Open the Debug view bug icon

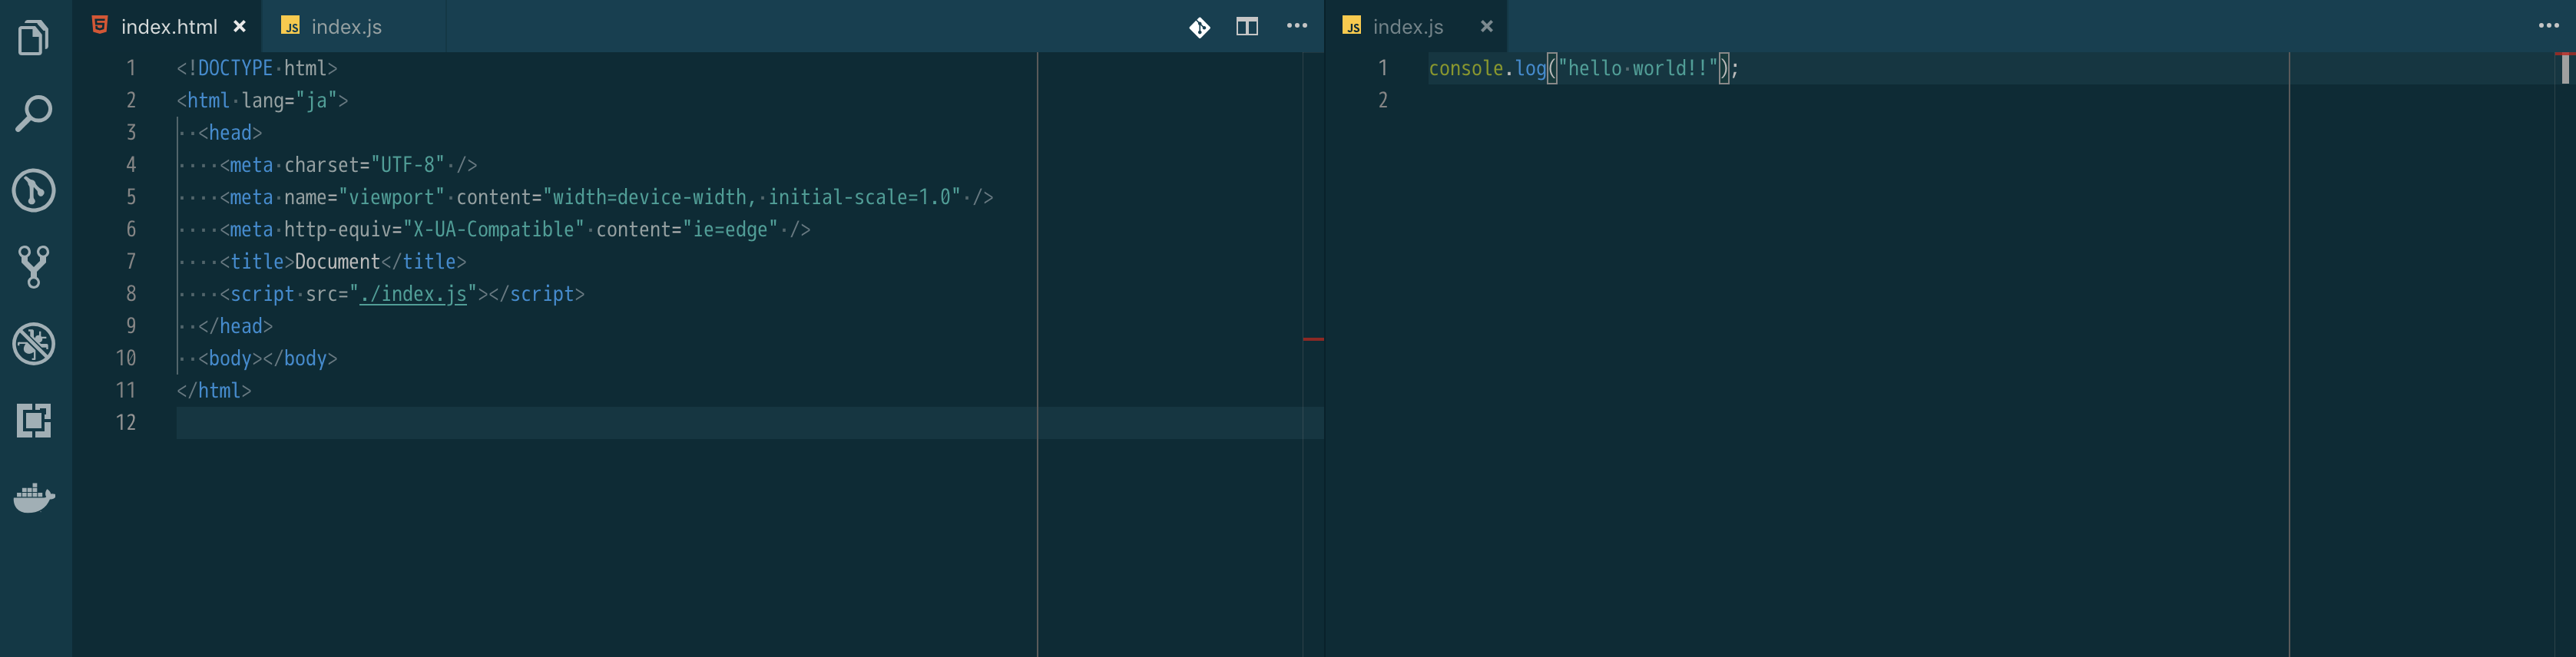click(x=34, y=344)
